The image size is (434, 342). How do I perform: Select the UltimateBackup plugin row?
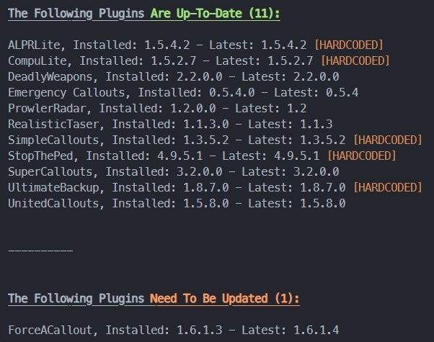coord(215,187)
